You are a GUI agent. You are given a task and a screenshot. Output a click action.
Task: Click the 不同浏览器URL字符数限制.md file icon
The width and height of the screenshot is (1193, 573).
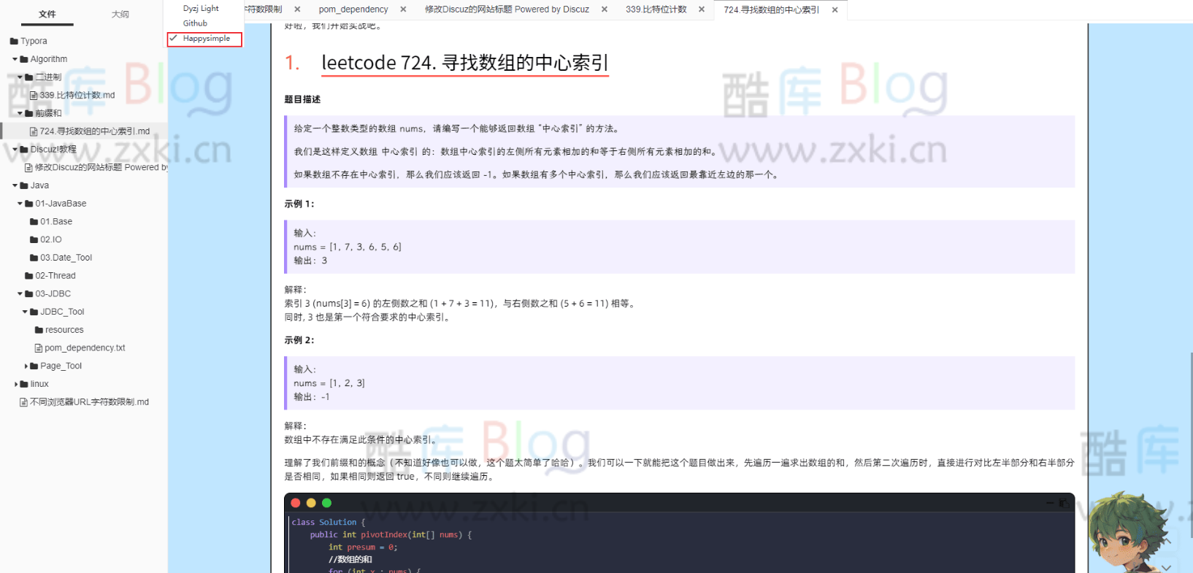pyautogui.click(x=23, y=402)
